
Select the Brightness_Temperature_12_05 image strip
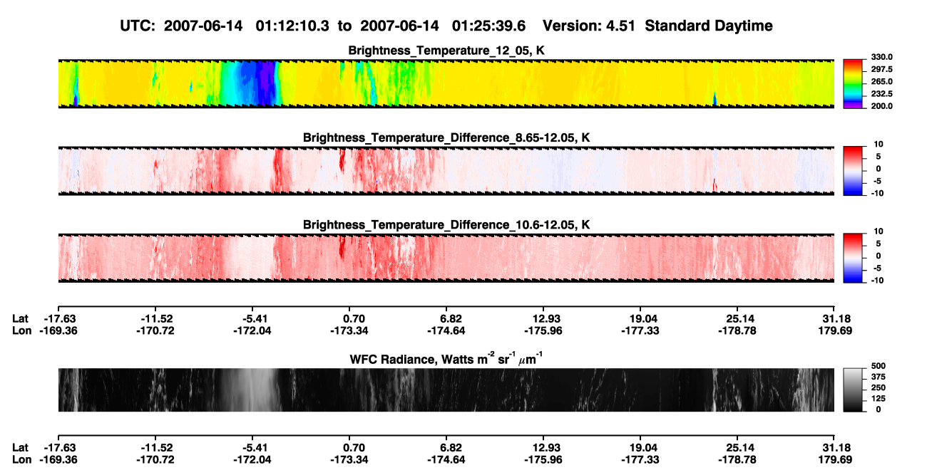tap(446, 84)
